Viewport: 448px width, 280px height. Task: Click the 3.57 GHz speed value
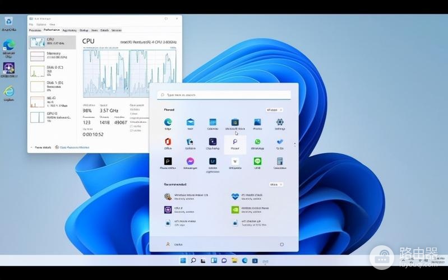pyautogui.click(x=109, y=110)
